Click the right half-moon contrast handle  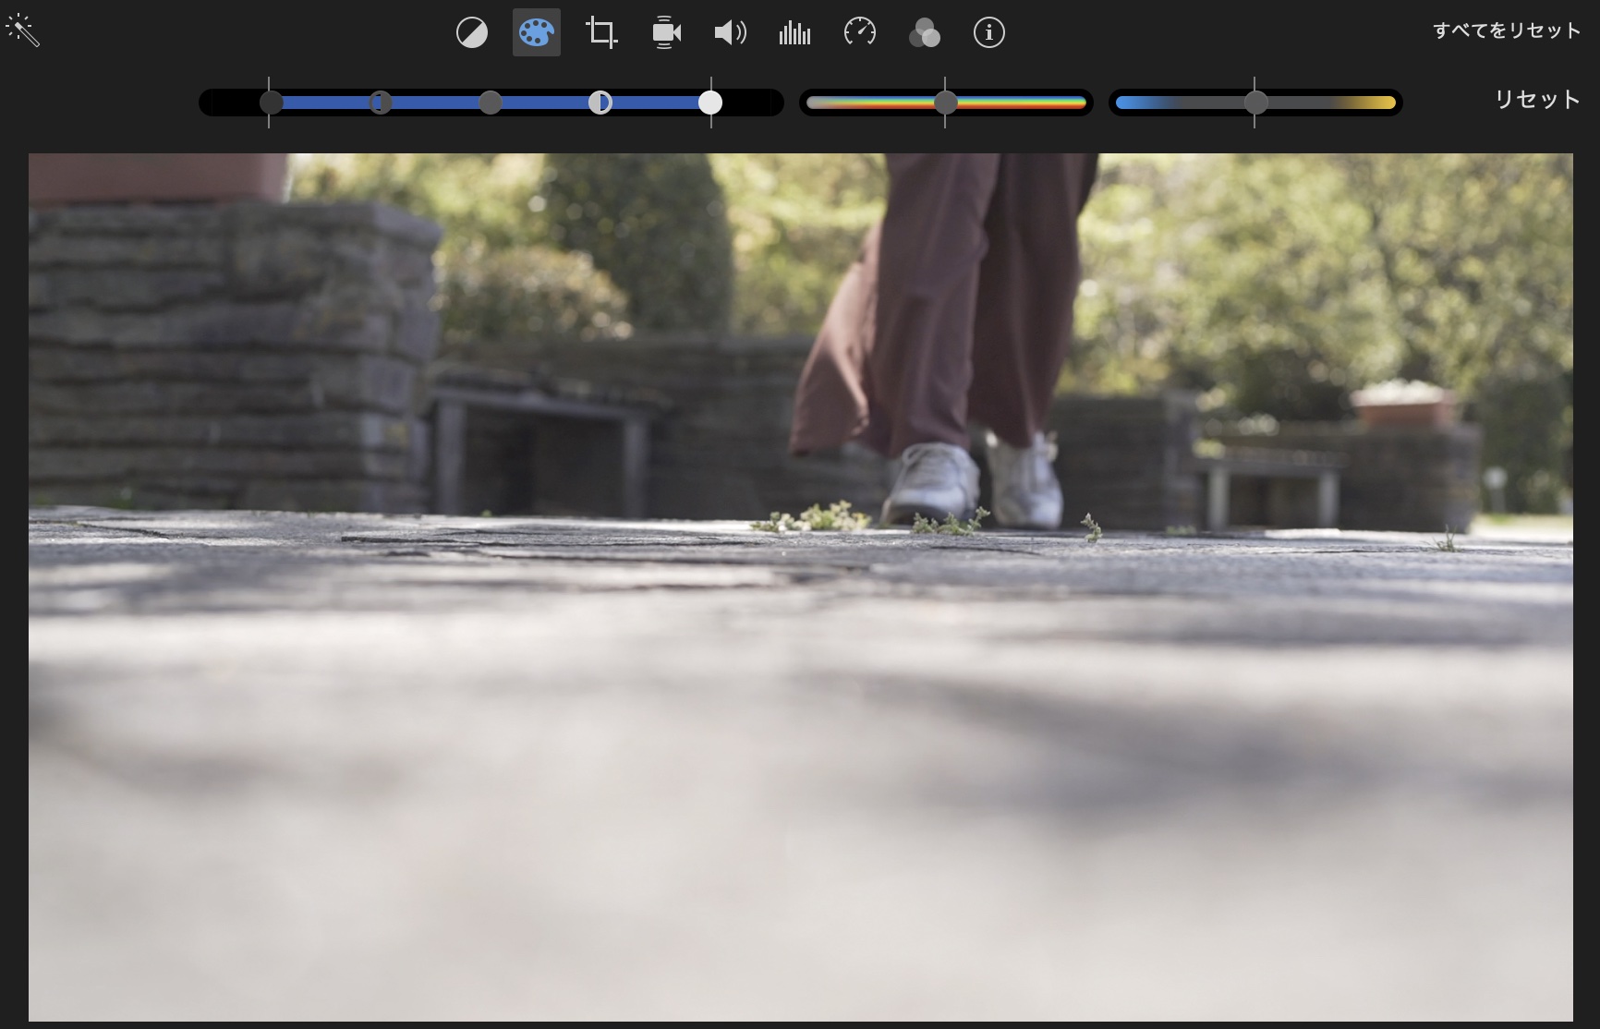pyautogui.click(x=600, y=103)
